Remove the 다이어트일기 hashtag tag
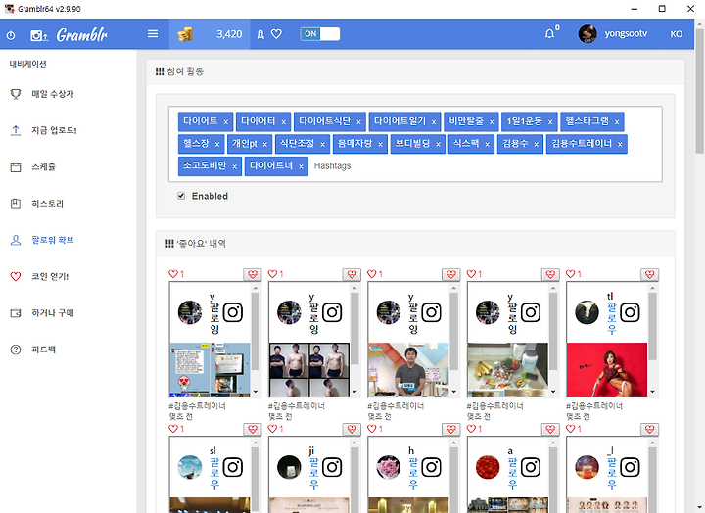This screenshot has width=705, height=513. (x=434, y=121)
